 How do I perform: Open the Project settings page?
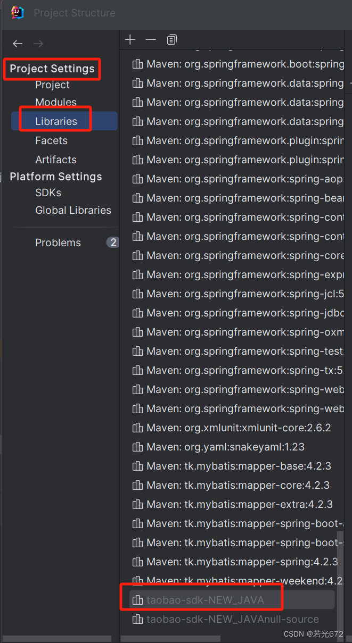[52, 85]
